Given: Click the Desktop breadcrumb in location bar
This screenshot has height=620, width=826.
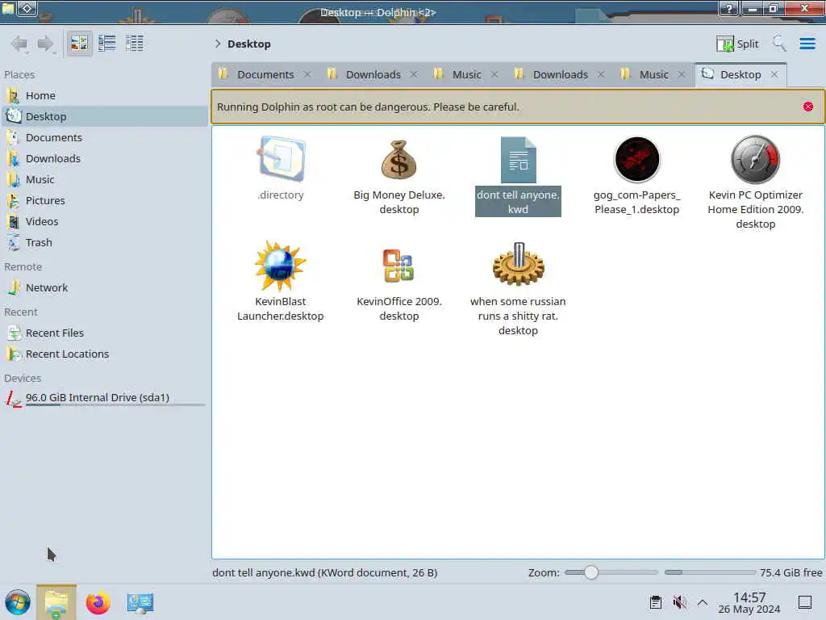Looking at the screenshot, I should (x=249, y=44).
